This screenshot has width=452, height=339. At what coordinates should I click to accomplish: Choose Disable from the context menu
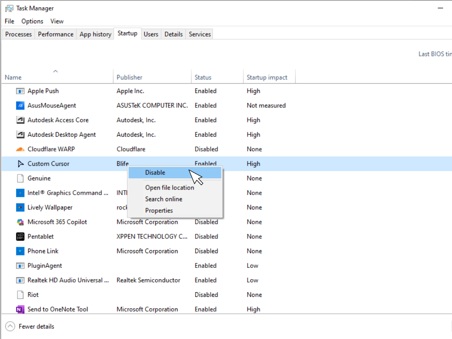point(175,173)
